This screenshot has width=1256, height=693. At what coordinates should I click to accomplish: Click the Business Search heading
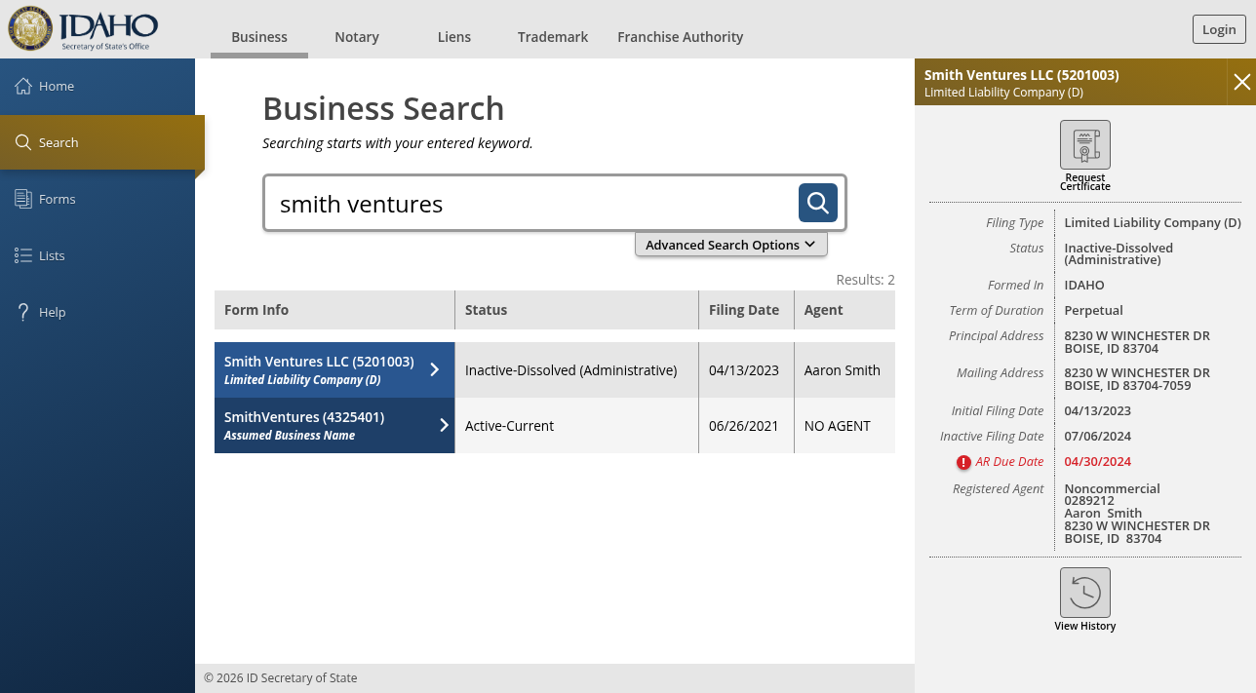pos(383,108)
